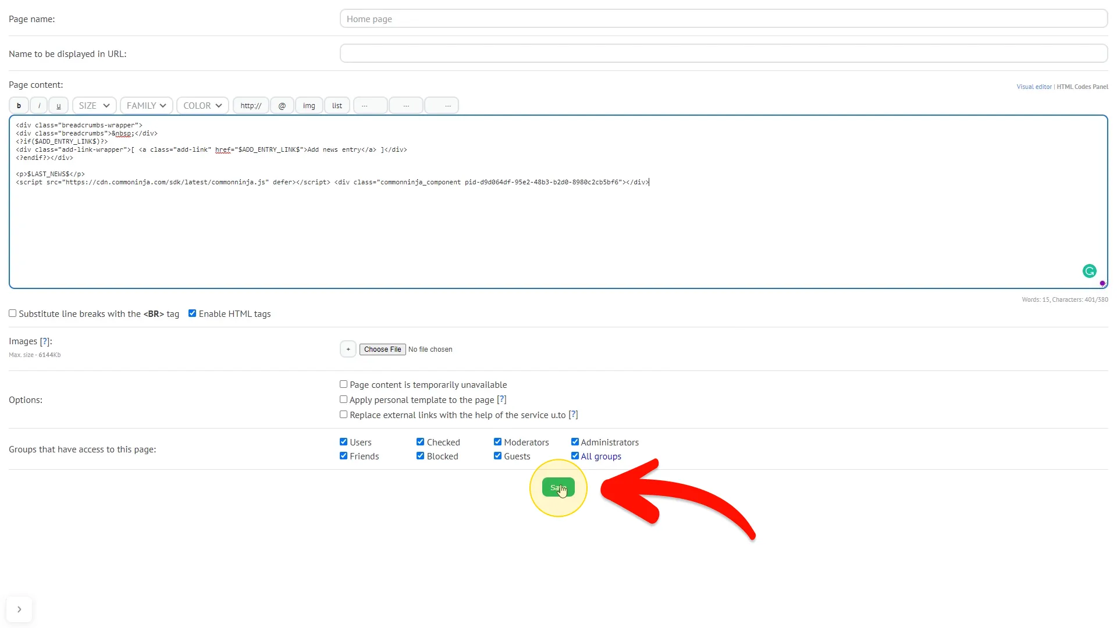The image size is (1117, 628).
Task: Toggle the All groups checkbox
Action: [575, 456]
